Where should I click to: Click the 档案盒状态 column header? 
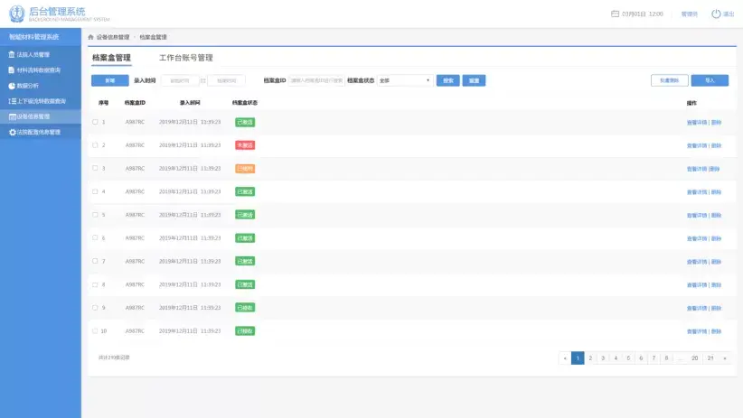245,103
